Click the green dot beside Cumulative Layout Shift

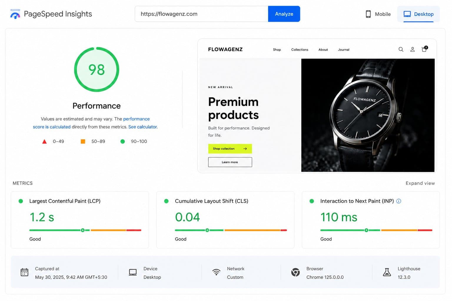[x=166, y=201]
